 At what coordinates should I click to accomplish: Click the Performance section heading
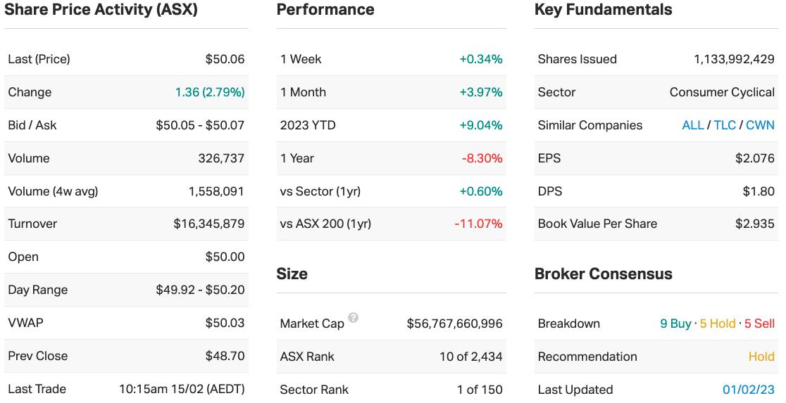pos(325,10)
